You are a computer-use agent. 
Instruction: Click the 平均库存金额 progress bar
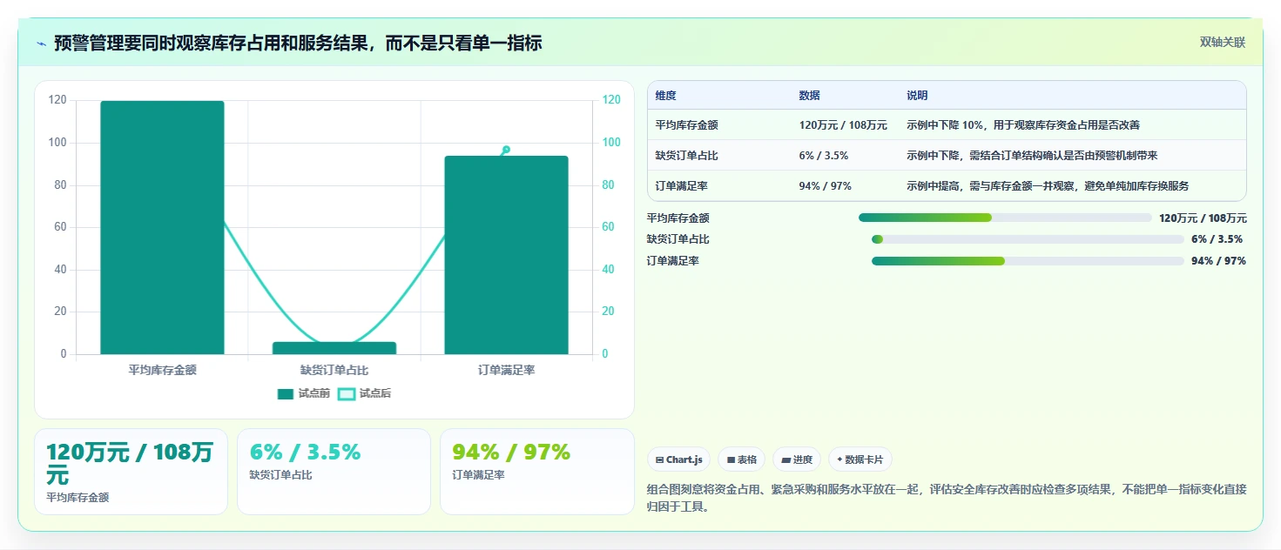pyautogui.click(x=1005, y=218)
